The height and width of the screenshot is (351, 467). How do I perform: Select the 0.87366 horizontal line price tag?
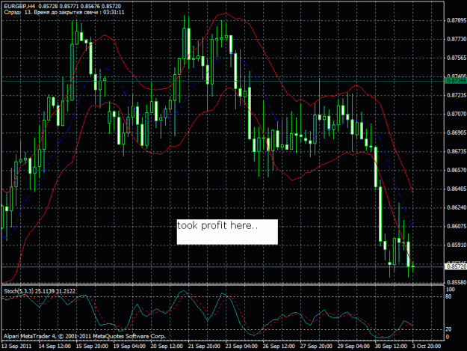point(456,81)
